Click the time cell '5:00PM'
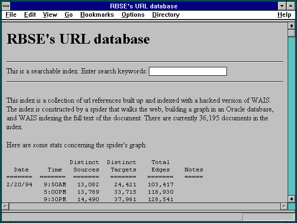Screen dimensions: 297x223 point(55,192)
